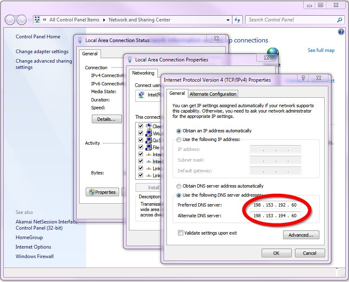Select Use the following IP address
Viewport: 349px width, 282px height.
(179, 140)
